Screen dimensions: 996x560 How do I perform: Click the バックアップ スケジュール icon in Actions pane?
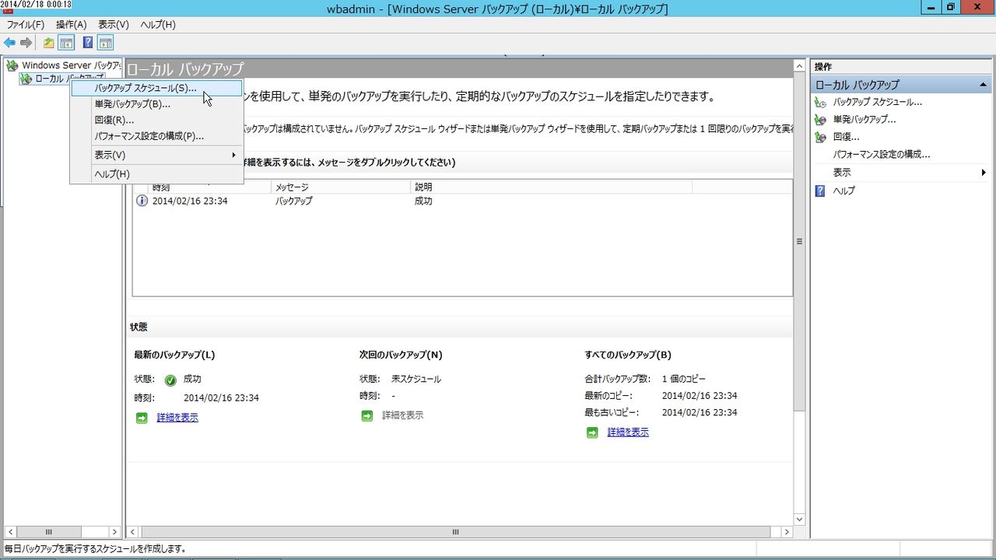819,102
